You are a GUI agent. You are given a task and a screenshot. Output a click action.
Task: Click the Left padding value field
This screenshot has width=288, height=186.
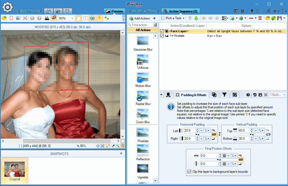(189, 130)
